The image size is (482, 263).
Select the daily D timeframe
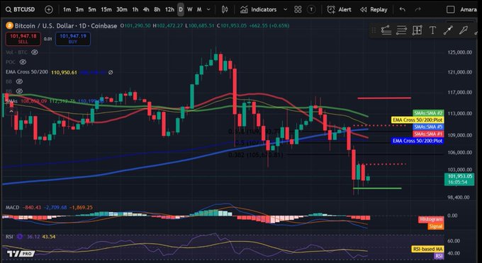(181, 9)
